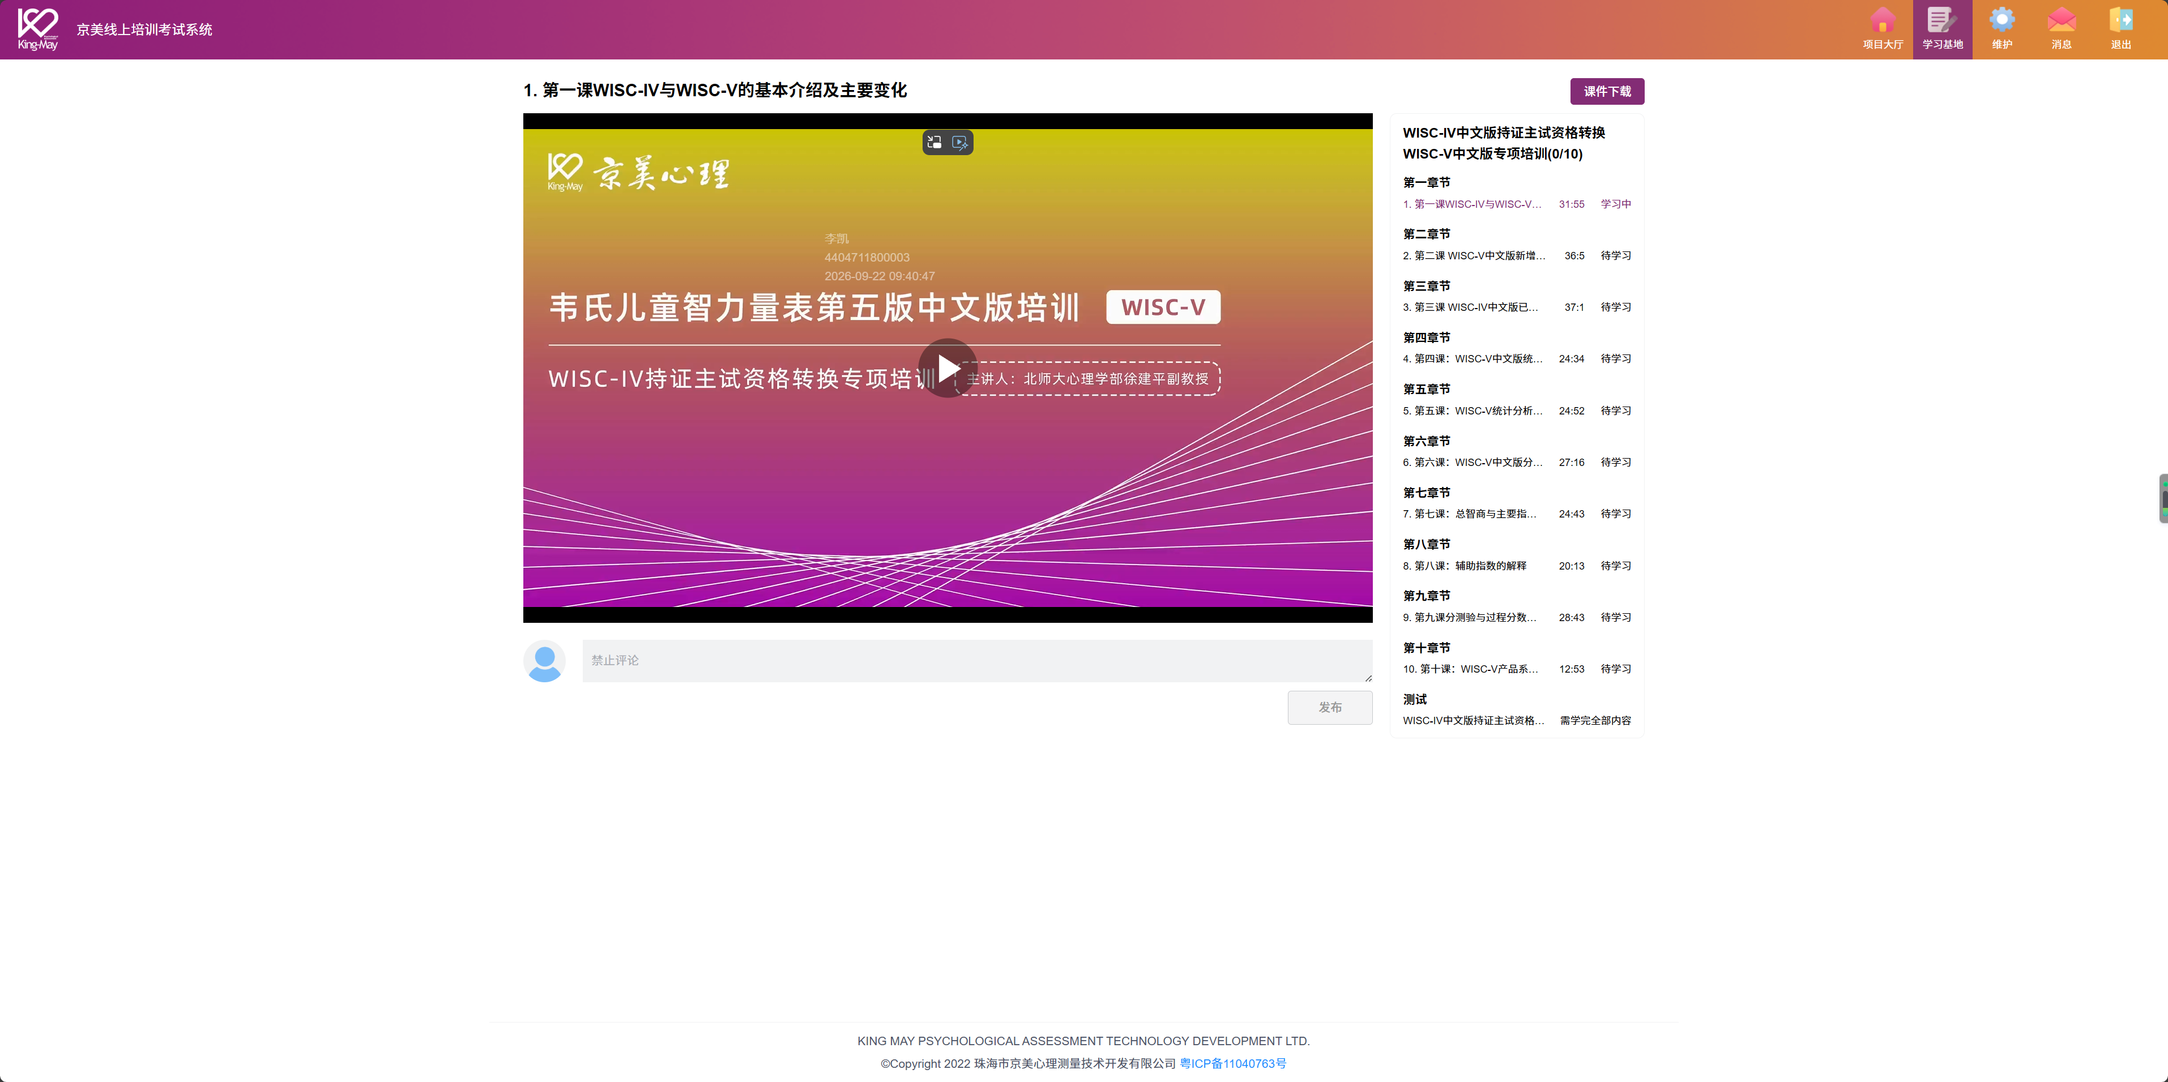Image resolution: width=2168 pixels, height=1082 pixels.
Task: Click the 第八章节 chapter heading
Action: tap(1427, 544)
